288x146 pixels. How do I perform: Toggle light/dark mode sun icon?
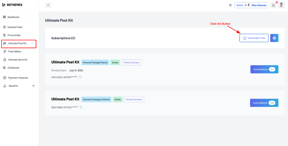(230, 5)
